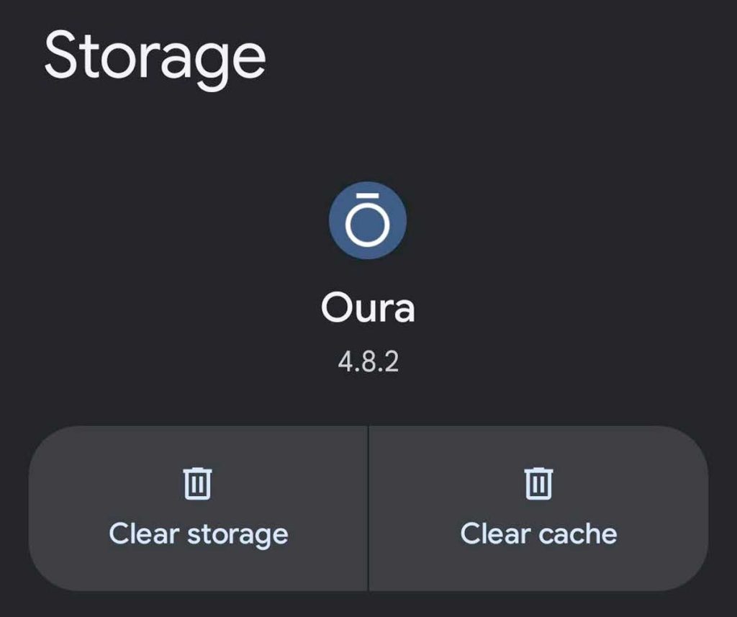This screenshot has width=737, height=617.
Task: Click the Clear cache button
Action: click(538, 508)
